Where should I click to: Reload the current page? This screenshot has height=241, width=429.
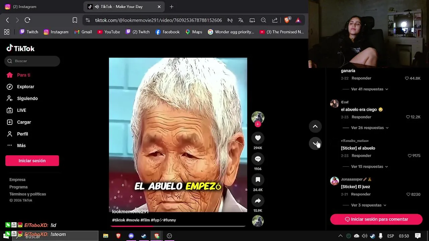tap(27, 20)
